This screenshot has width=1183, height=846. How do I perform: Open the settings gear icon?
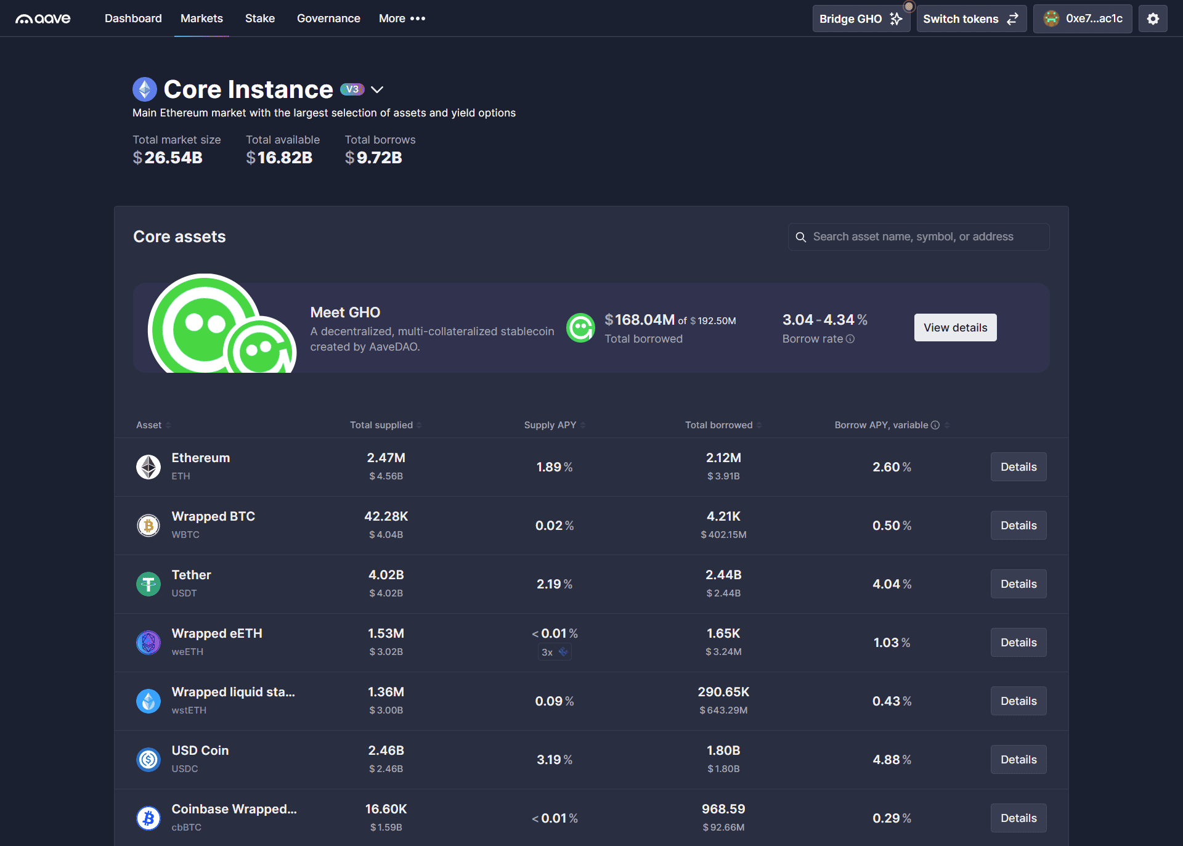pos(1153,18)
